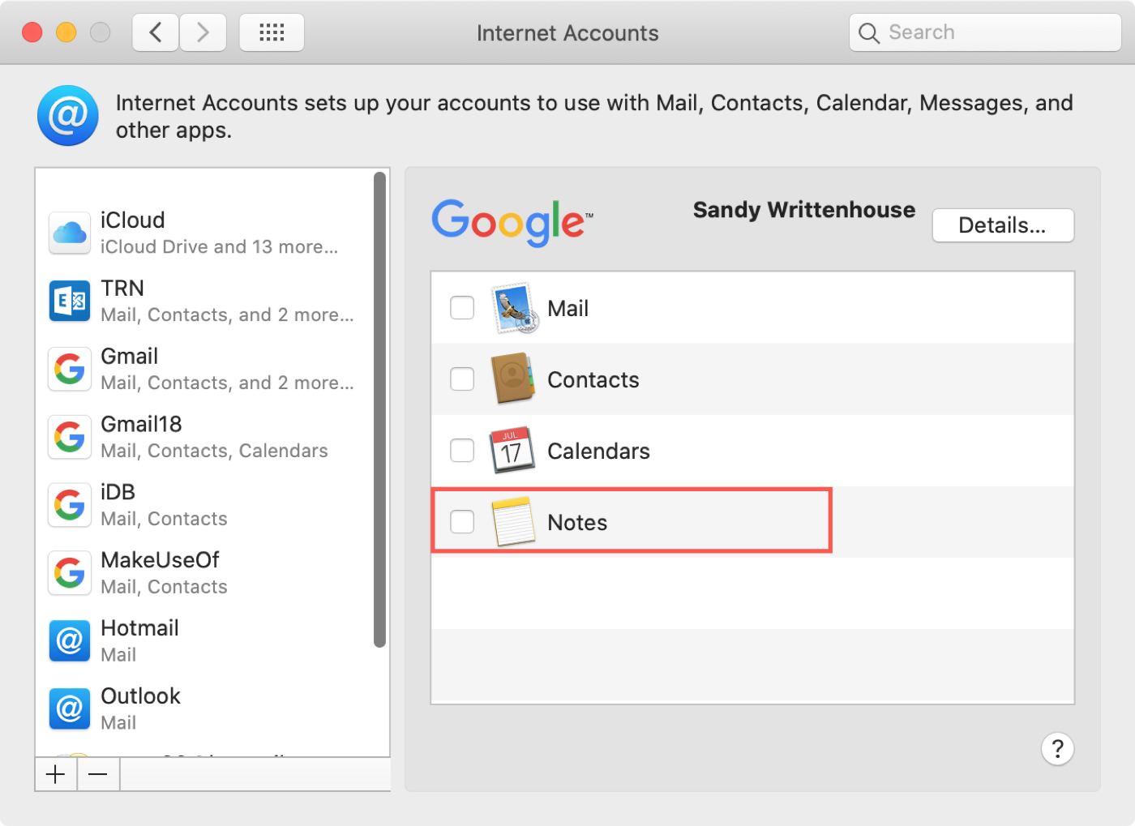Click the Google icon beside iDB
The height and width of the screenshot is (826, 1135).
point(70,506)
